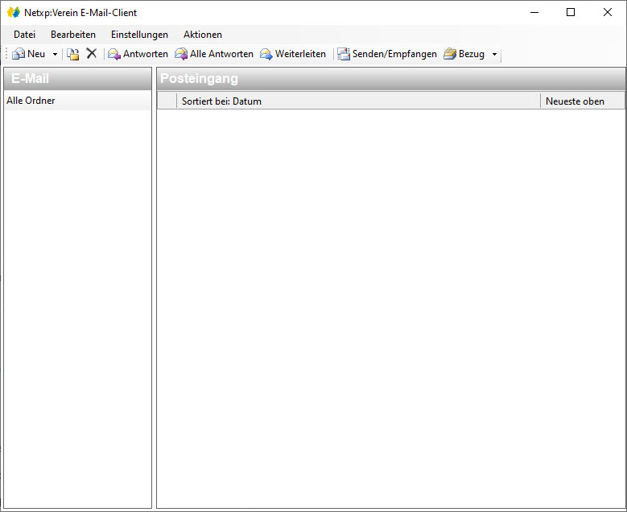
Task: Open the Datei menu
Action: pyautogui.click(x=24, y=35)
